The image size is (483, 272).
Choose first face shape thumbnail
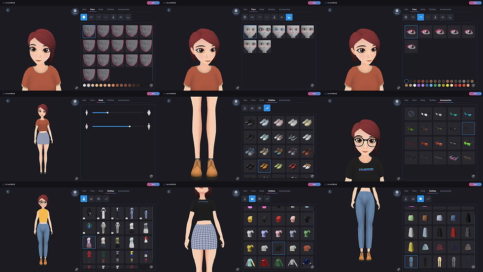point(89,32)
